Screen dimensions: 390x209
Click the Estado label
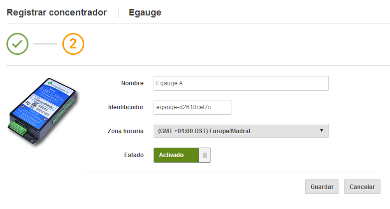click(134, 155)
